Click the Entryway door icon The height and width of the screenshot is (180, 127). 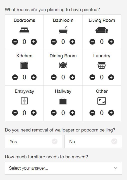(24, 101)
